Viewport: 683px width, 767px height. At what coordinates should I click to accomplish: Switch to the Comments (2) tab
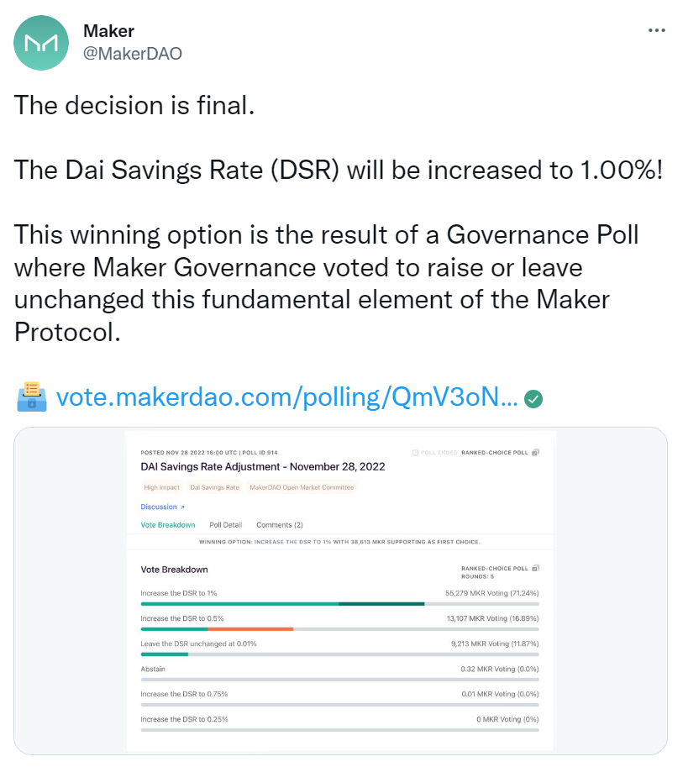(280, 525)
